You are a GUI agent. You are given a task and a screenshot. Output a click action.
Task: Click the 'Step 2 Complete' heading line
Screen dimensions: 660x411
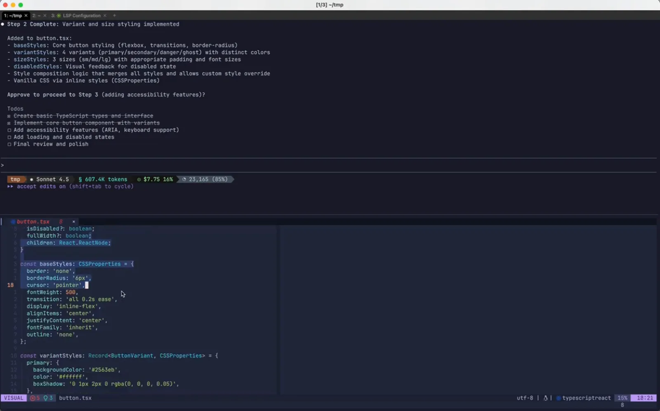(93, 24)
